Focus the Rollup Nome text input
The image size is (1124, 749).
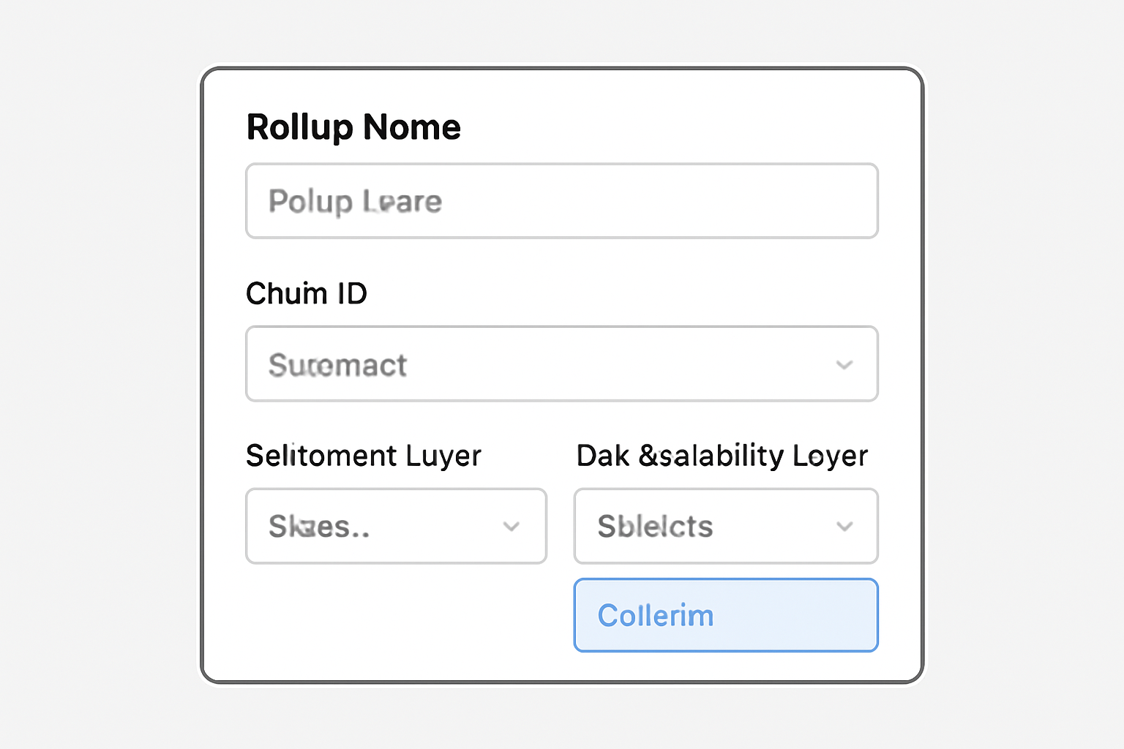(561, 201)
